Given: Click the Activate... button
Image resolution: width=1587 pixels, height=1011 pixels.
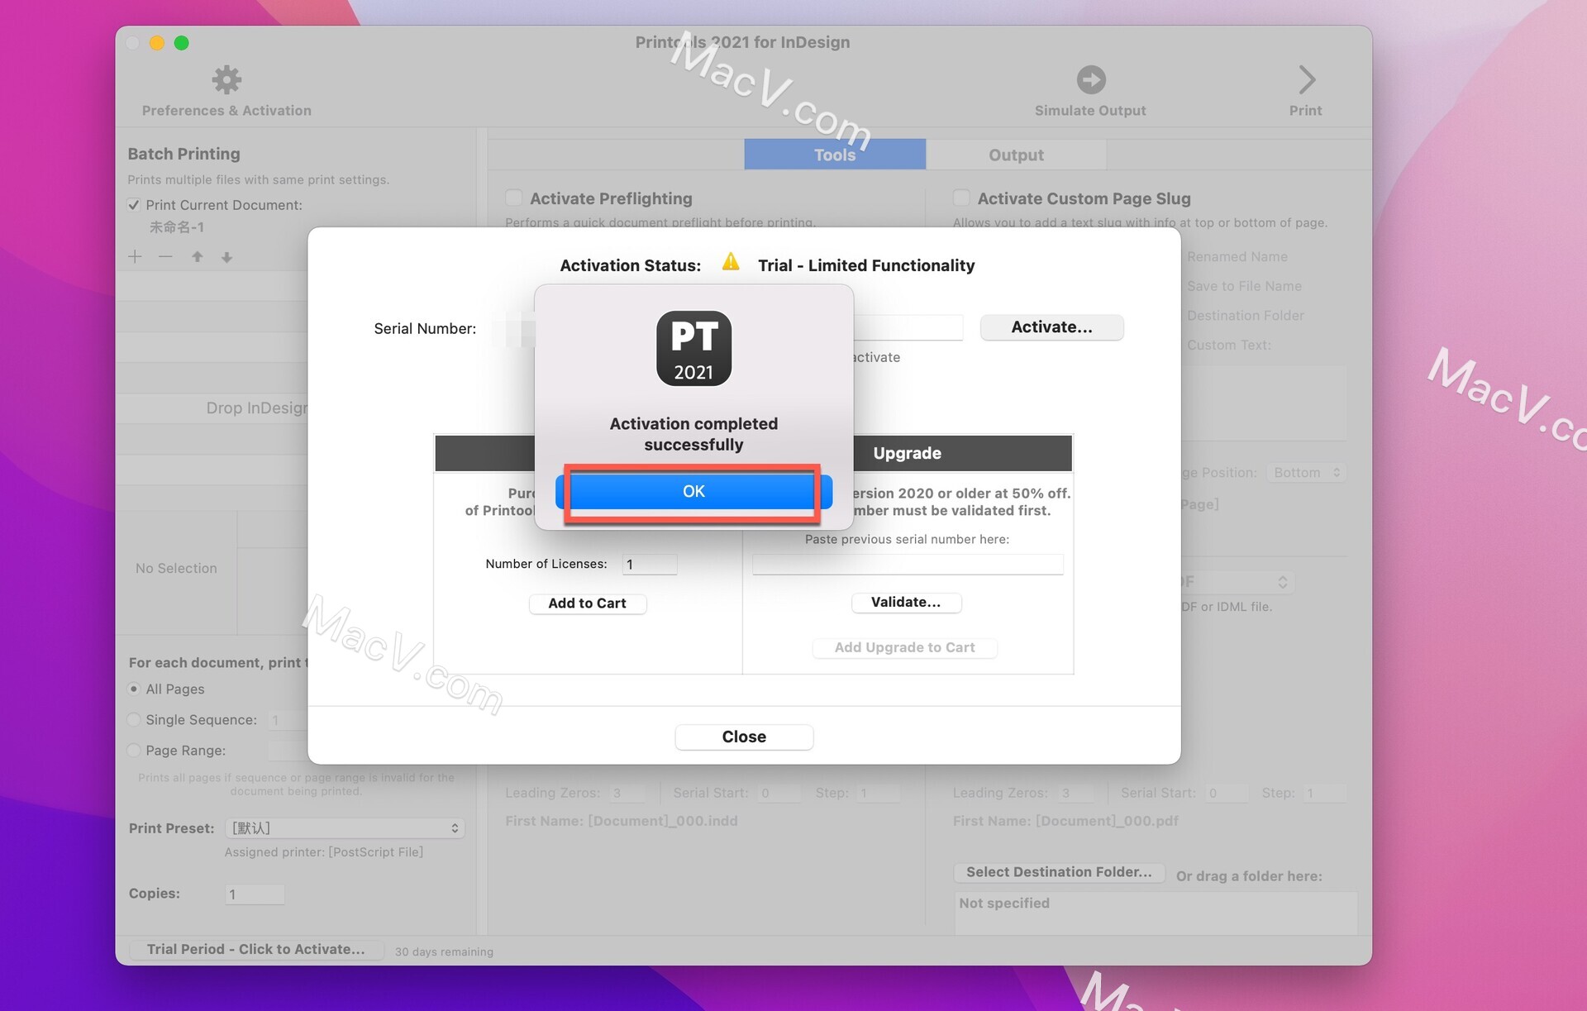Looking at the screenshot, I should (1051, 327).
